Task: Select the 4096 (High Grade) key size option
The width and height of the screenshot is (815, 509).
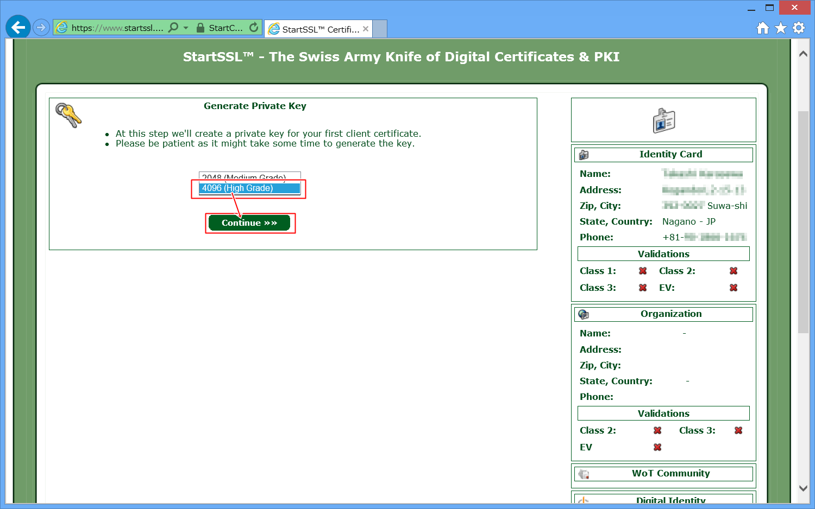Action: click(249, 188)
